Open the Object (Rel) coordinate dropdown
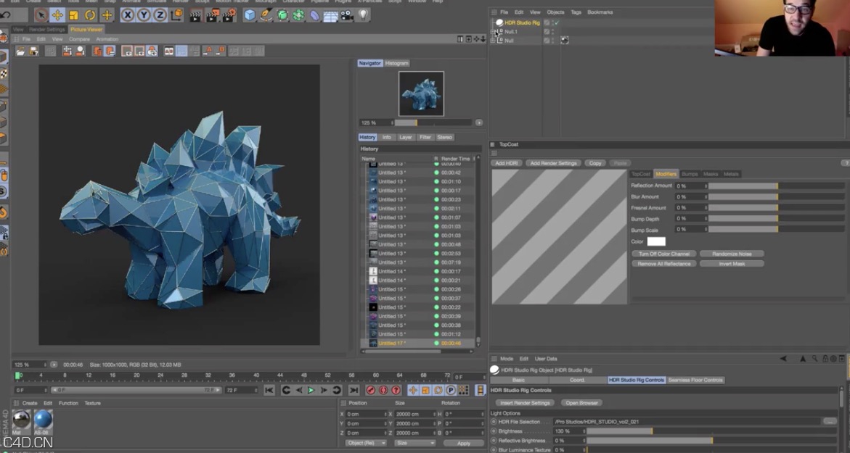 (x=367, y=443)
